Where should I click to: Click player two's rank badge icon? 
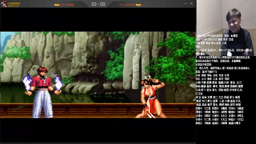point(138,5)
